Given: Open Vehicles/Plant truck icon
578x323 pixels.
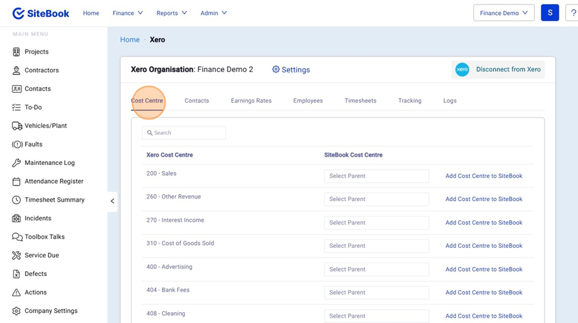Looking at the screenshot, I should tap(17, 126).
